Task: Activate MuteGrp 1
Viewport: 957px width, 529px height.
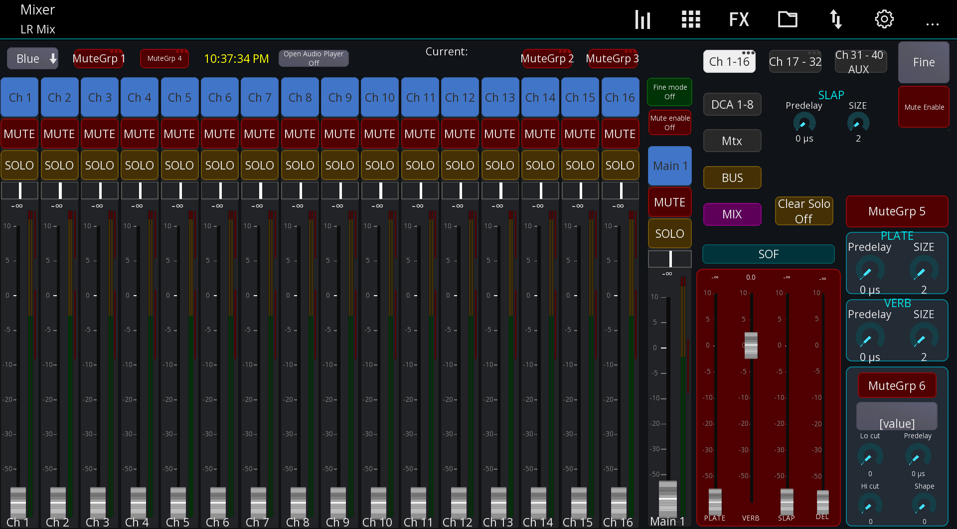Action: pyautogui.click(x=98, y=58)
